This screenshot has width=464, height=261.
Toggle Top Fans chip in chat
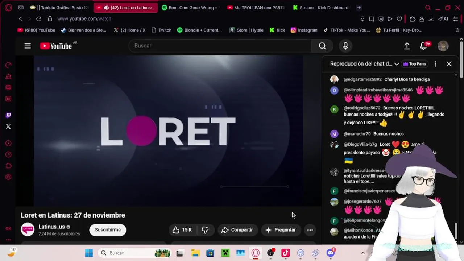click(414, 64)
